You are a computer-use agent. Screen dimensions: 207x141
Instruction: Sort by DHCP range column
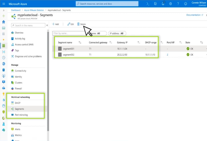pos(162,43)
